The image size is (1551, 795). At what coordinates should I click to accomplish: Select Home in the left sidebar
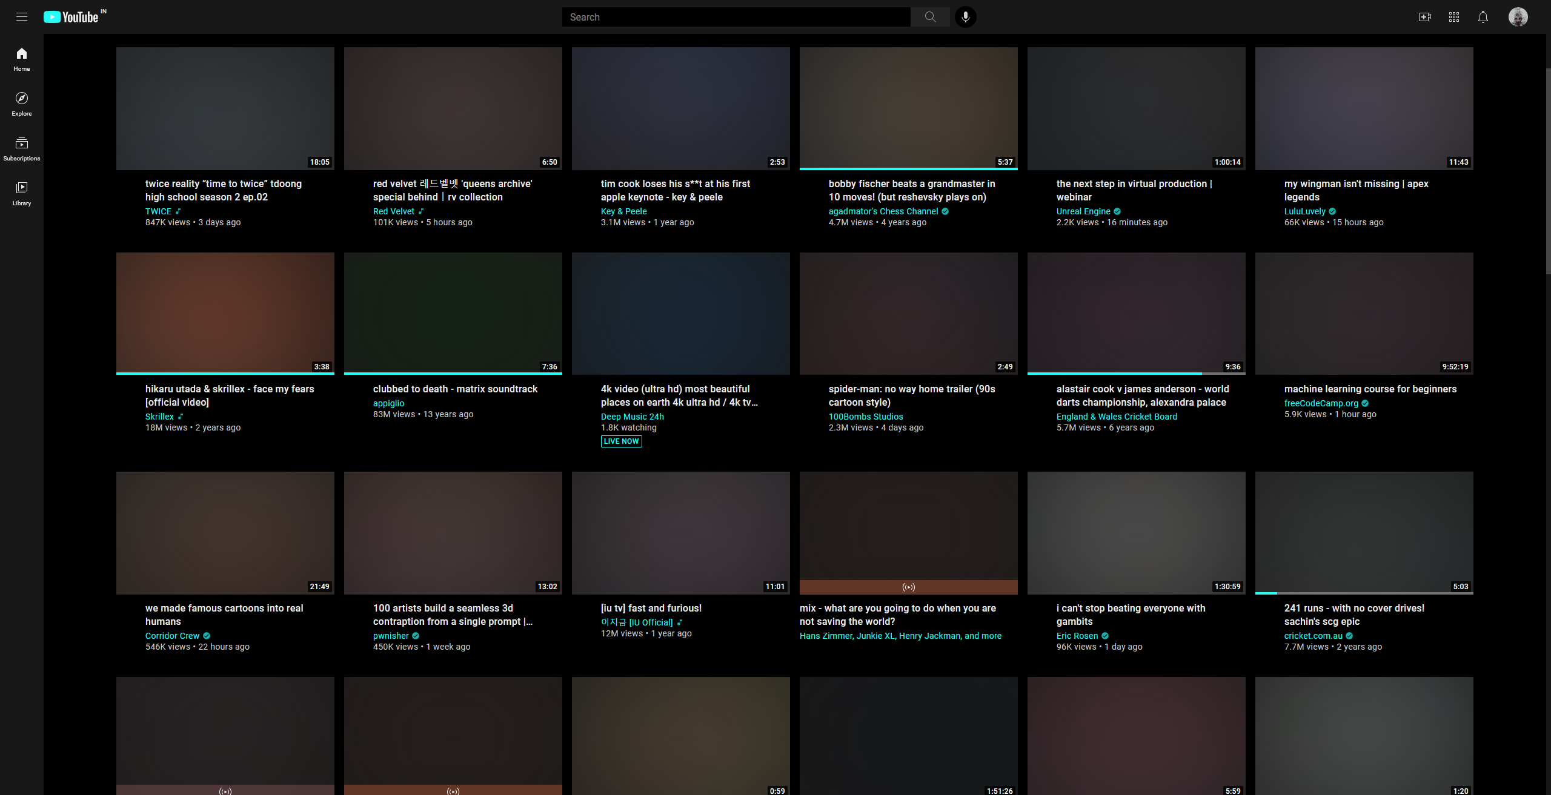pyautogui.click(x=21, y=59)
